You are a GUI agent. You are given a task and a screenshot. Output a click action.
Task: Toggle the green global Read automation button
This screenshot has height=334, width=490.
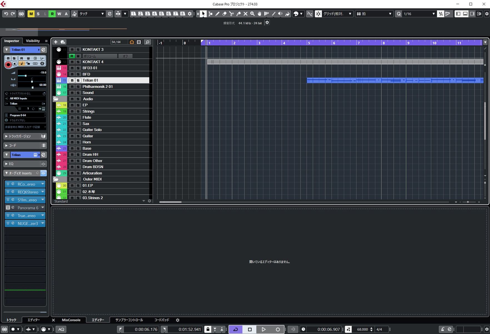(52, 14)
